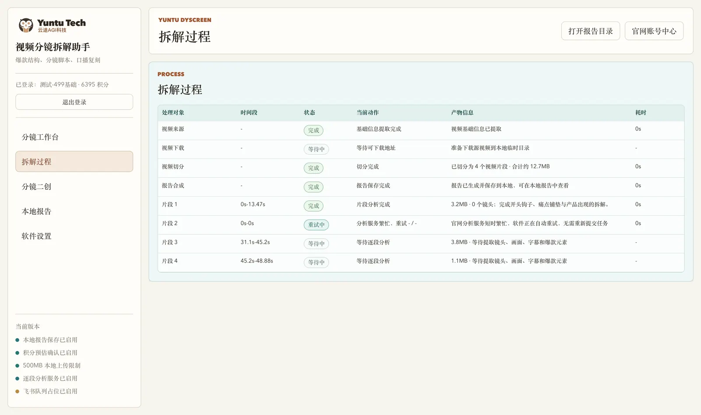Click 报告已生成并保存到本地 output text
The height and width of the screenshot is (415, 701).
point(510,185)
